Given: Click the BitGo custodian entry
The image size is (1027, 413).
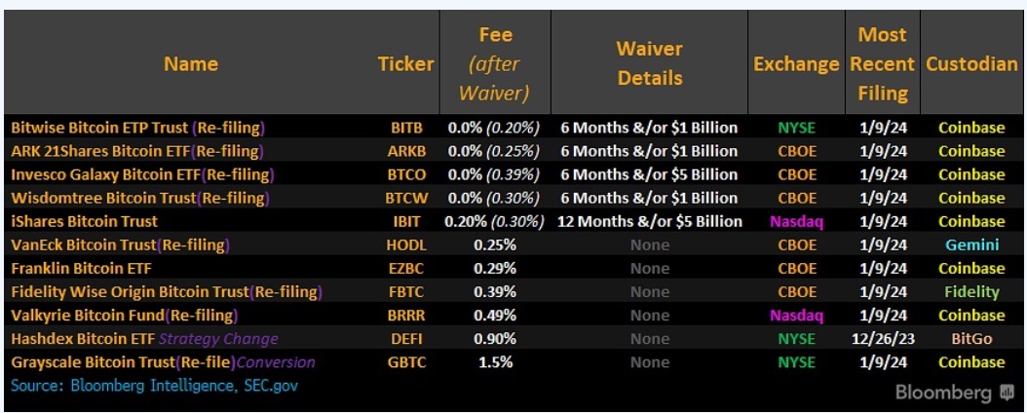Looking at the screenshot, I should (971, 339).
